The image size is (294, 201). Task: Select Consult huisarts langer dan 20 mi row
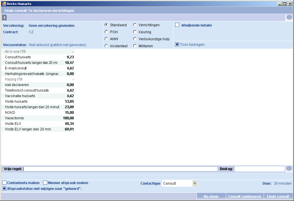coord(38,63)
